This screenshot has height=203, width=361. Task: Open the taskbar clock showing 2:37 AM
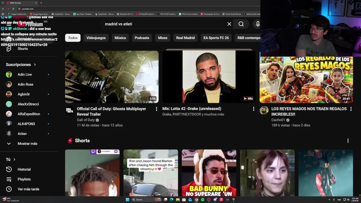click(x=355, y=200)
